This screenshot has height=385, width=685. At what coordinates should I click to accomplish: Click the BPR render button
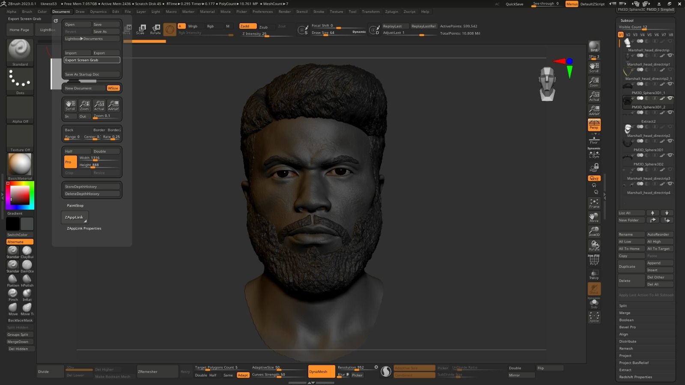point(594,47)
